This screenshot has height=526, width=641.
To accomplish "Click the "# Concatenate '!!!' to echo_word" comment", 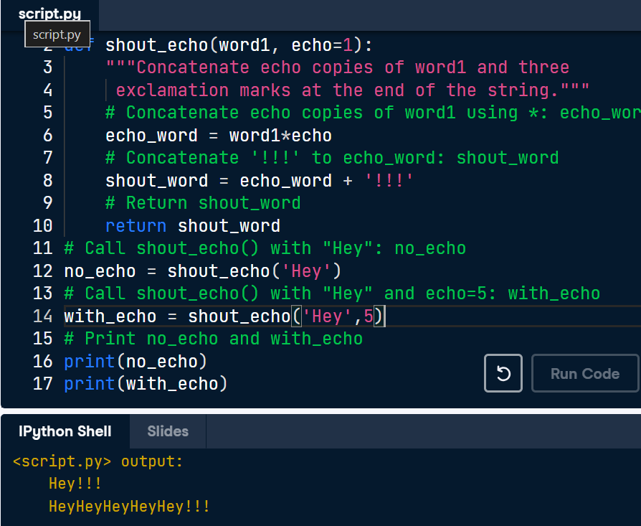I will tap(332, 158).
